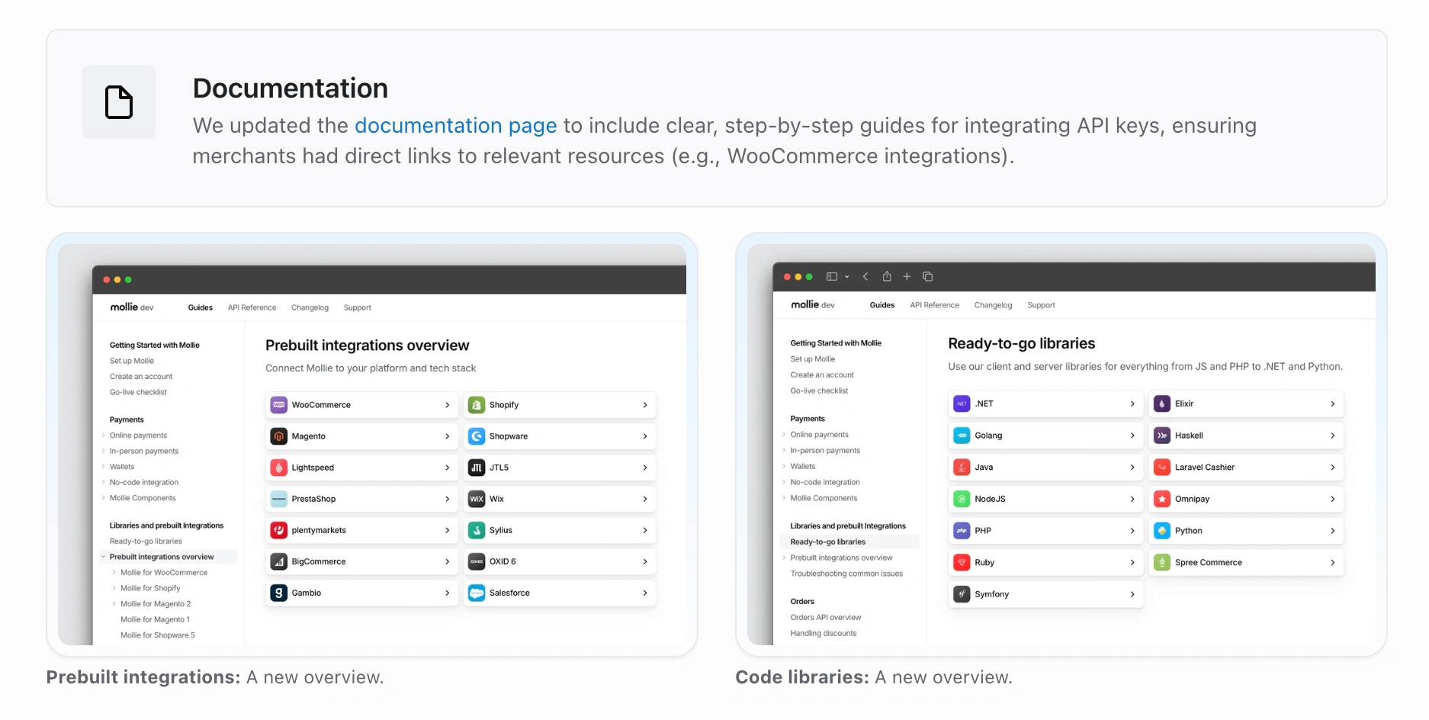Open Troubleshooting common issues link
The width and height of the screenshot is (1429, 720).
click(846, 574)
